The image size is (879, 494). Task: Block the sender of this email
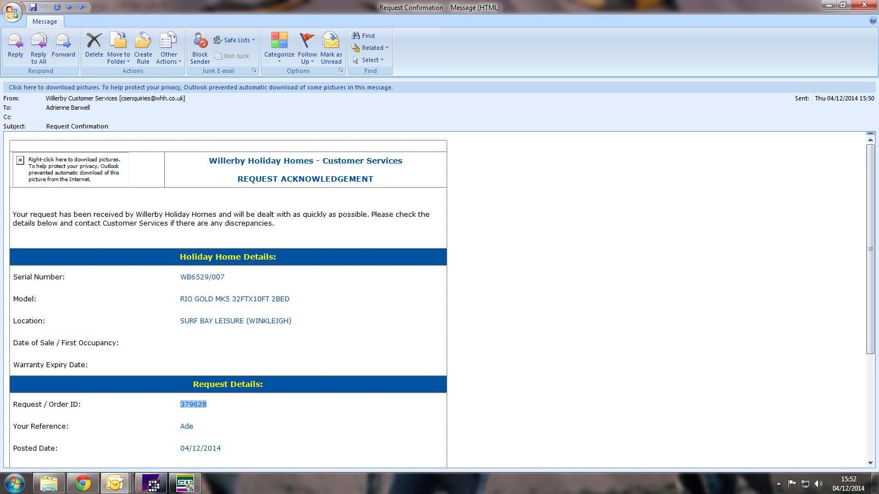[x=200, y=48]
